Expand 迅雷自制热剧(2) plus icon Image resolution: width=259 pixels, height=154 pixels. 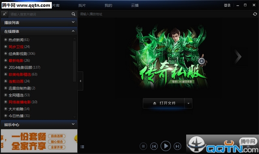click(x=6, y=88)
